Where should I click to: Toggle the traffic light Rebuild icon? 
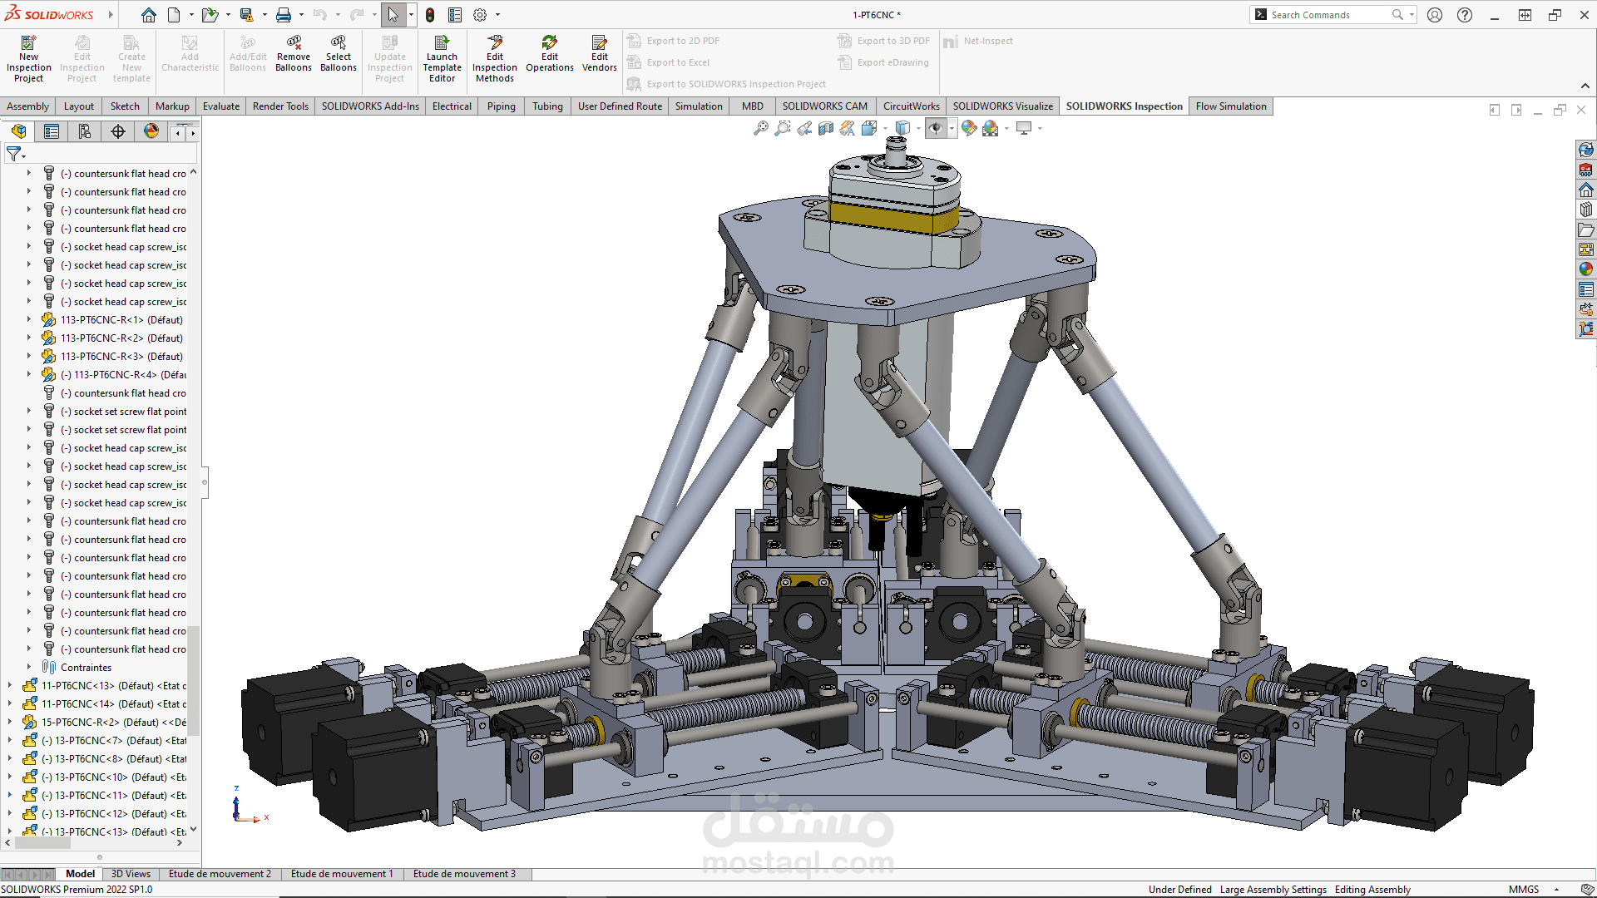(x=430, y=15)
